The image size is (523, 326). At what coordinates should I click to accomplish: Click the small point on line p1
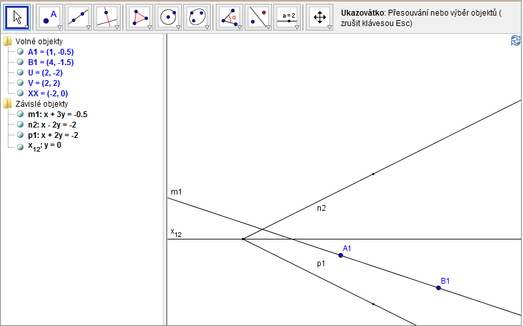[373, 304]
